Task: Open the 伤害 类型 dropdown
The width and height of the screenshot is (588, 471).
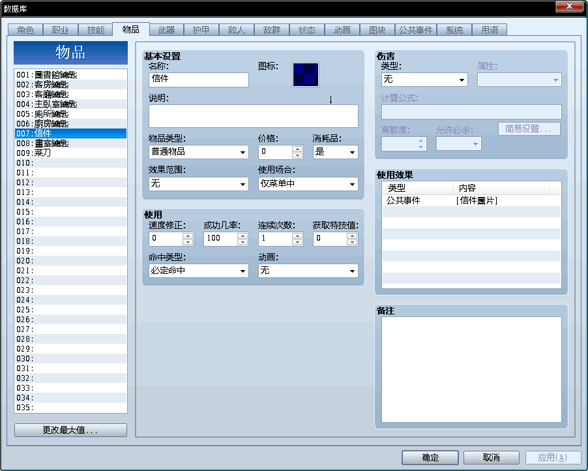Action: [424, 80]
